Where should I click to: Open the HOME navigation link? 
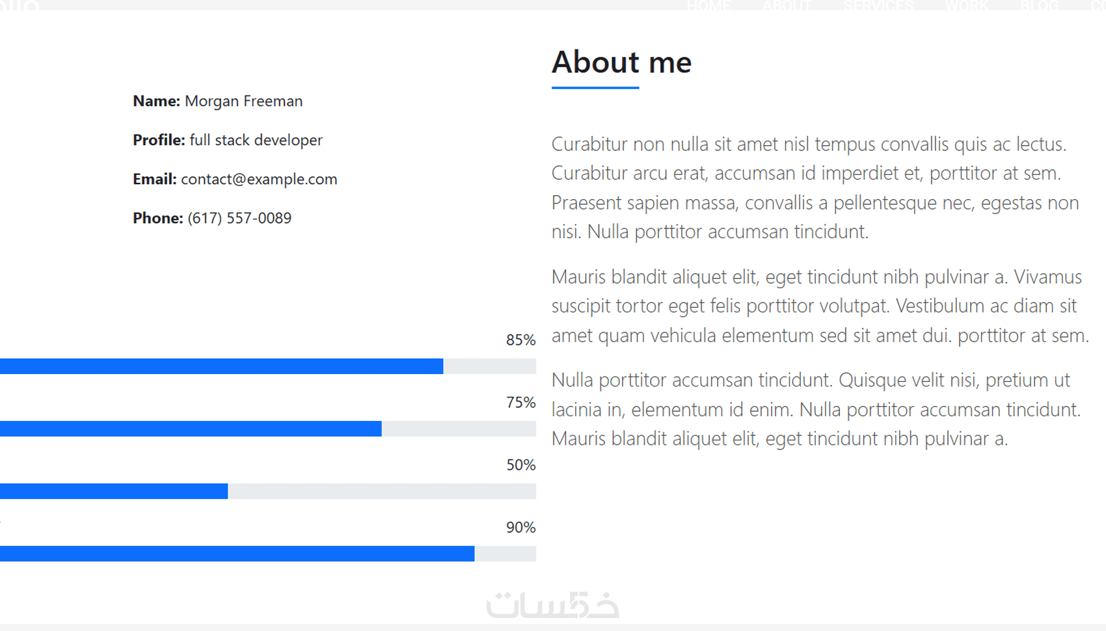point(708,6)
